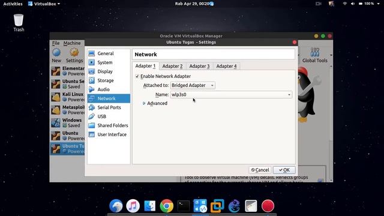Close the Ubuntu Tugas Settings dialog

coord(295,42)
